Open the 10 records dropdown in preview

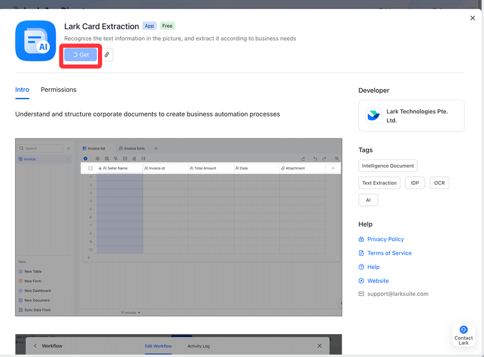coord(130,313)
